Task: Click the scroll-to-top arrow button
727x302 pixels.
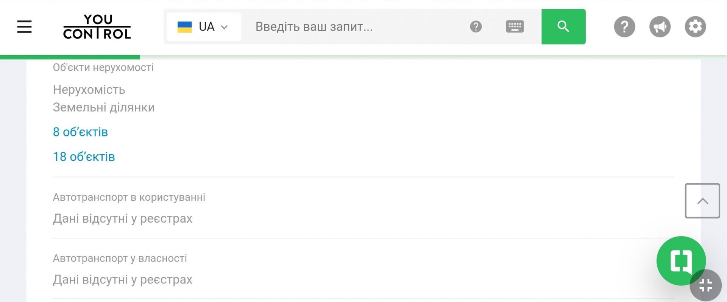Action: [x=702, y=201]
